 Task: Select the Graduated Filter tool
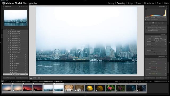coord(156,23)
